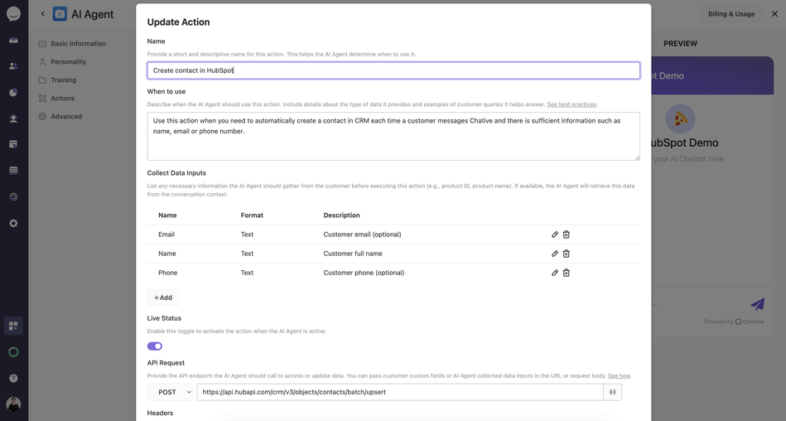Delete the Phone data input row
The width and height of the screenshot is (786, 421).
pos(566,273)
